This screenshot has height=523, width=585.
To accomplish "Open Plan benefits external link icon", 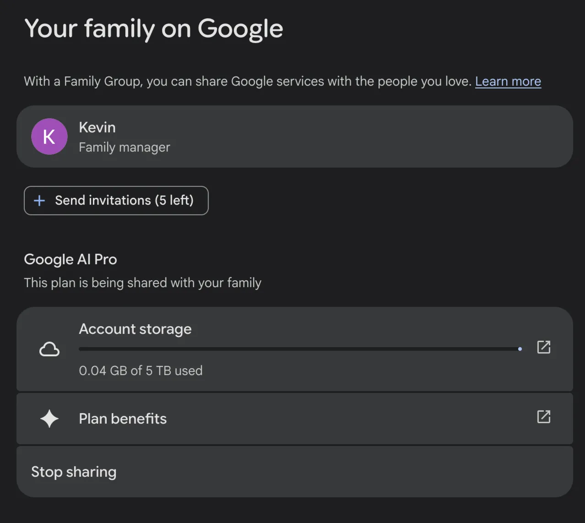I will pos(543,417).
